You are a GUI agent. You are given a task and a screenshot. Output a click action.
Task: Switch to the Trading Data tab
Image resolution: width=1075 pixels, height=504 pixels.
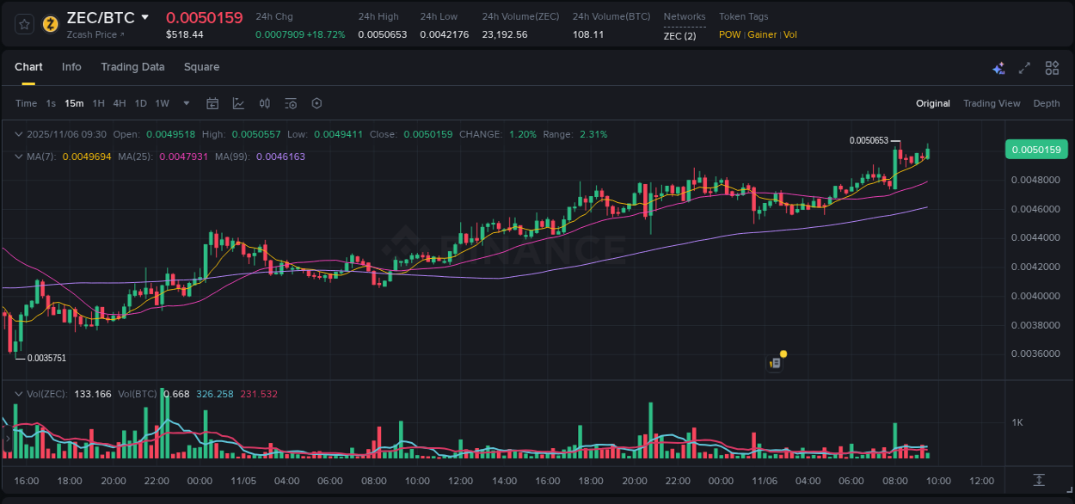132,66
